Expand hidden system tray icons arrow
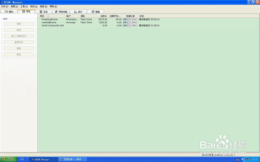Viewport: 260px width, 162px height. tap(242, 159)
